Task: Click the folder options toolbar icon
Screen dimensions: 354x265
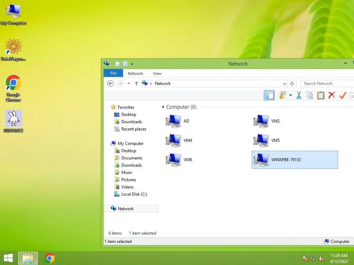Action: pyautogui.click(x=282, y=95)
